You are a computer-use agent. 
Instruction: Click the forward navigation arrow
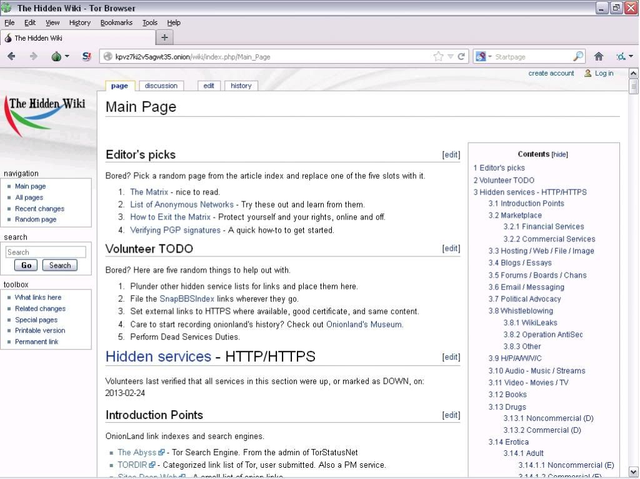[x=34, y=56]
